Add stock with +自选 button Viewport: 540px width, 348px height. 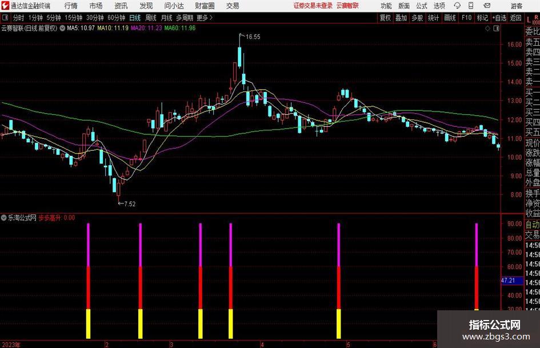[499, 18]
